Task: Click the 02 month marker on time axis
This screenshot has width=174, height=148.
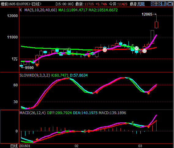Action: 76,146
